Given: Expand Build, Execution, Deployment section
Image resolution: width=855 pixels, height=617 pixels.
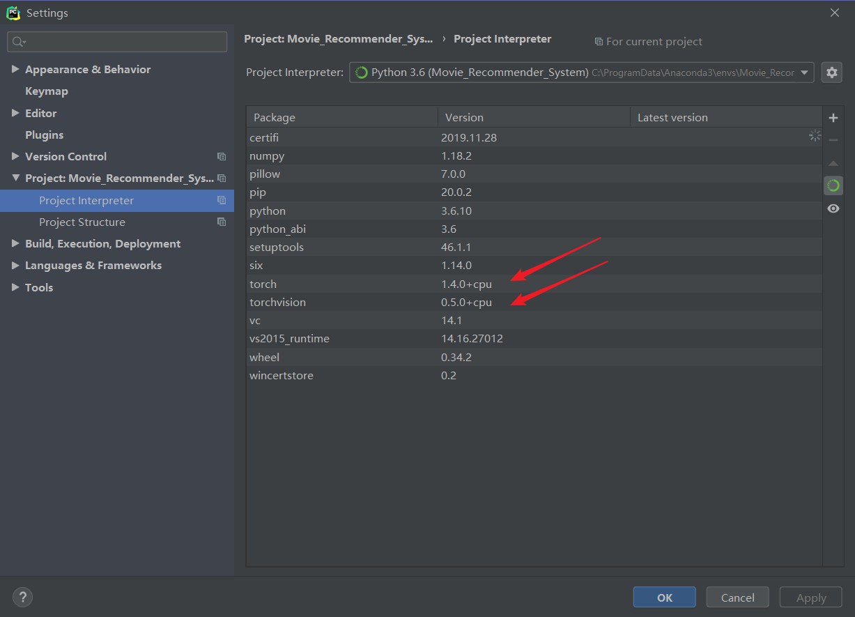Looking at the screenshot, I should (x=15, y=243).
